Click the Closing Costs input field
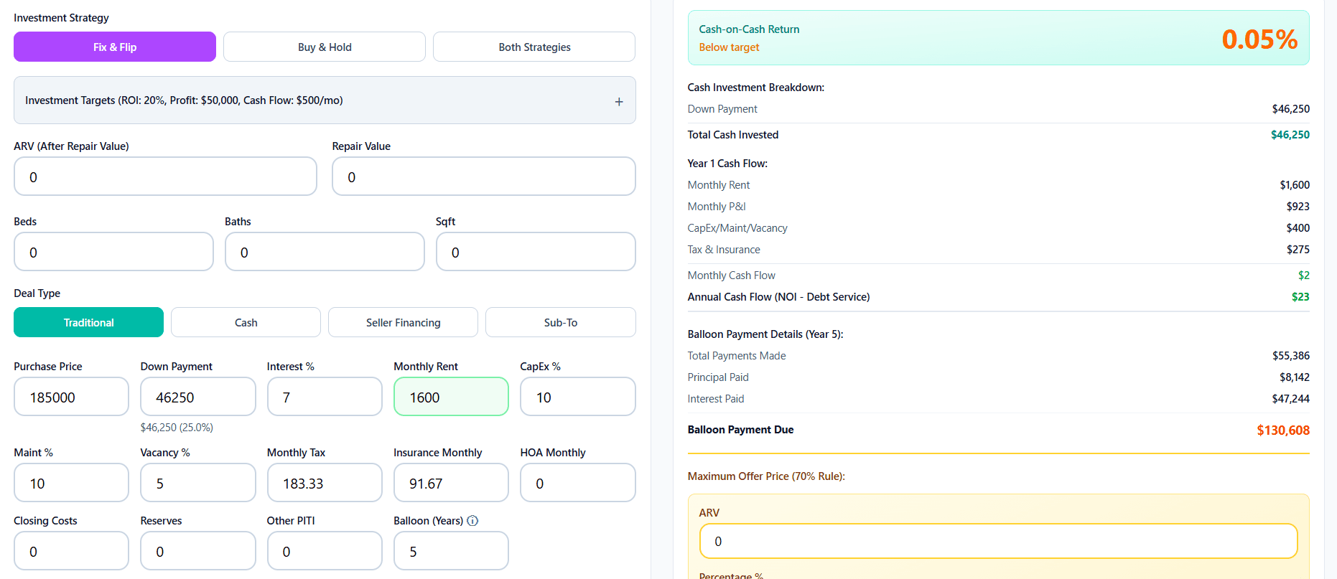1337x579 pixels. coord(71,551)
